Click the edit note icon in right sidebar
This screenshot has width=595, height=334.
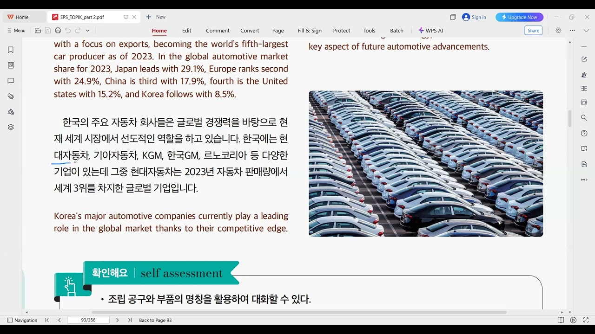tap(584, 59)
